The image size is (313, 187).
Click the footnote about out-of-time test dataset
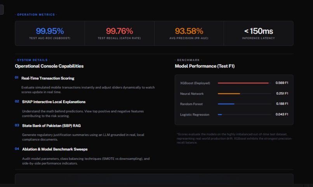click(234, 139)
